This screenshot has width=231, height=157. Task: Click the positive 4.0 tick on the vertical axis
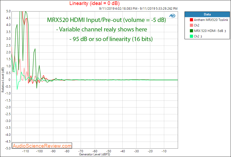pyautogui.click(x=8, y=25)
